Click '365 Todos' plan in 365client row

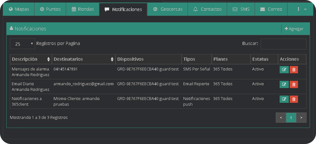tap(223, 98)
